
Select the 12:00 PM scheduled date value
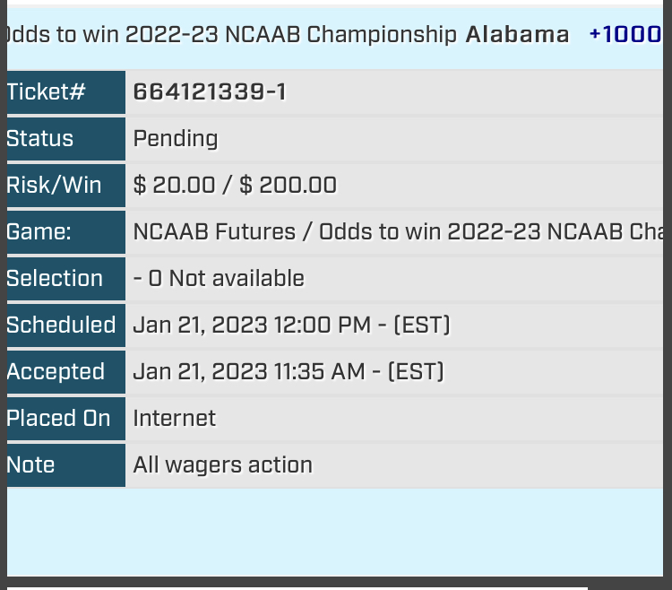(x=291, y=325)
